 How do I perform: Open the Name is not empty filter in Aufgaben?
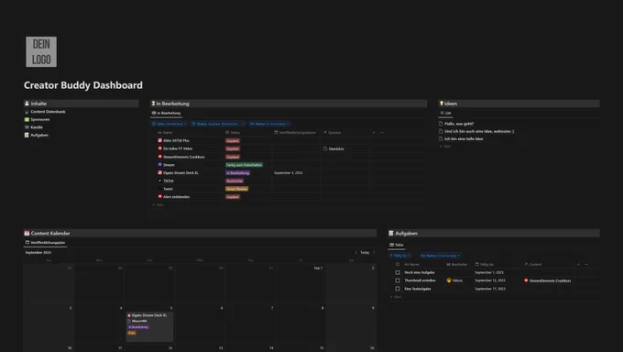pyautogui.click(x=440, y=256)
